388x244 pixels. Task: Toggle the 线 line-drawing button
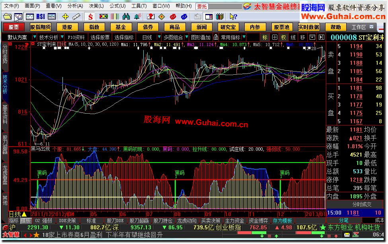tap(293, 37)
